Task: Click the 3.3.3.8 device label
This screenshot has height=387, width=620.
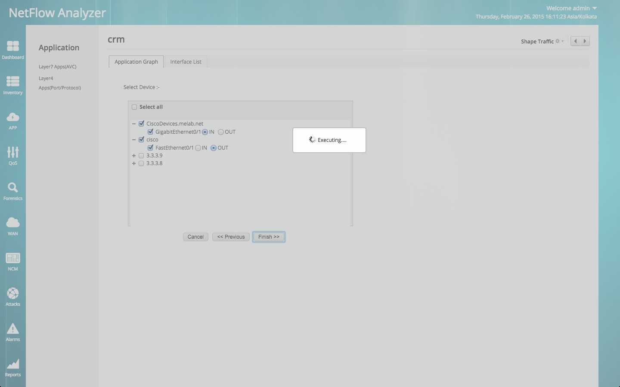Action: 155,163
